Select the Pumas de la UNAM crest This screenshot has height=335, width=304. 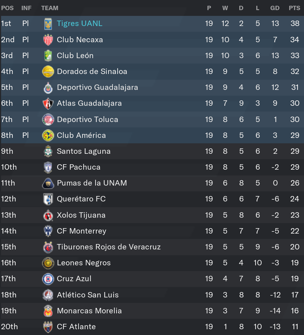tap(48, 183)
